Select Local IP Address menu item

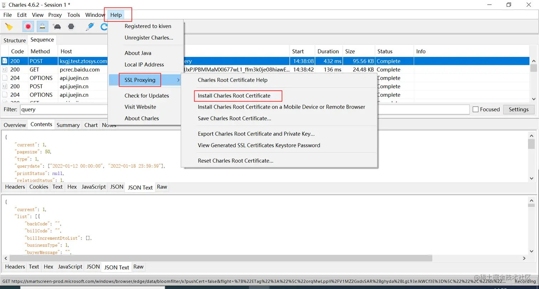[x=144, y=64]
